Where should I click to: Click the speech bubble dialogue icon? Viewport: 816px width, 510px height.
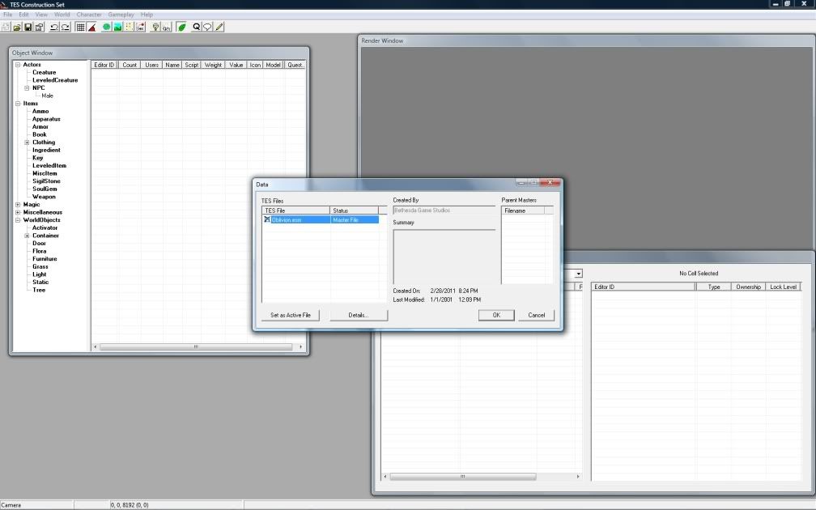tap(208, 28)
